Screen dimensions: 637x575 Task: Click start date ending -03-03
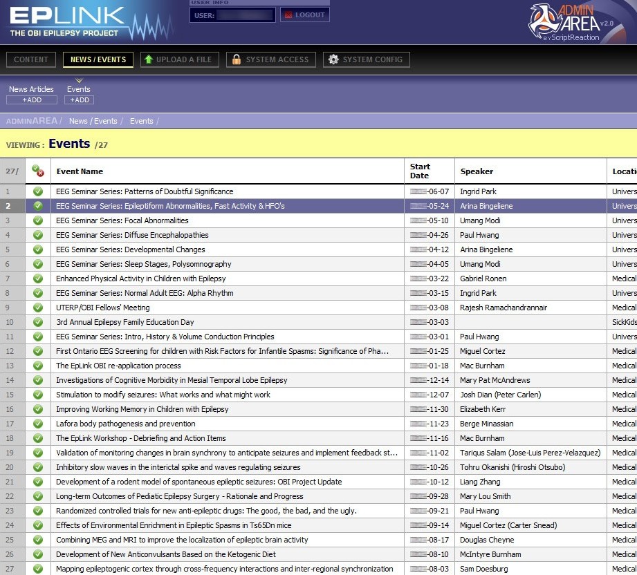[x=430, y=322]
